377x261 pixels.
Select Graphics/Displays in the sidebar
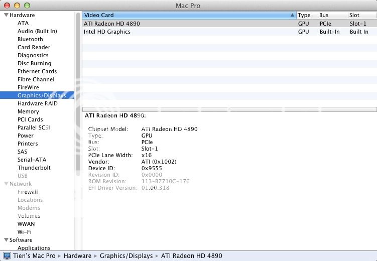[41, 95]
